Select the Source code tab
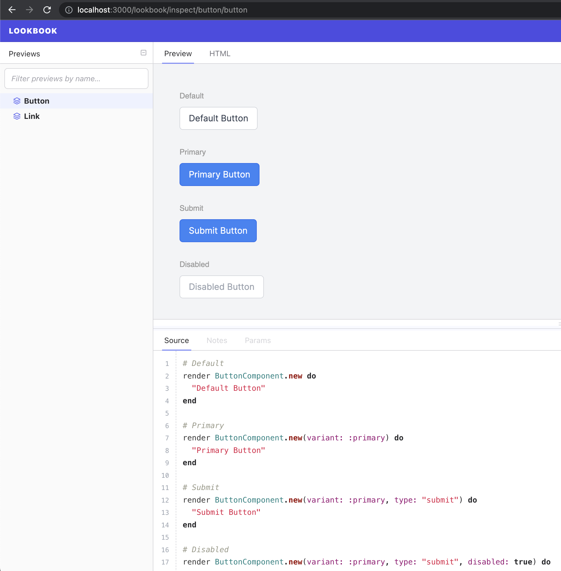Image resolution: width=561 pixels, height=571 pixels. coord(177,340)
